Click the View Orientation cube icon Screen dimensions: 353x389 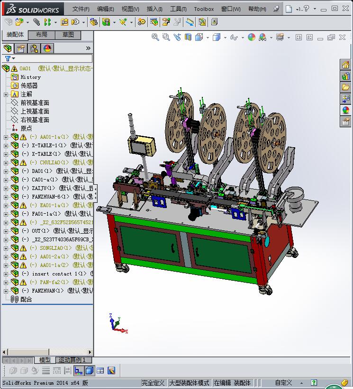(199, 37)
